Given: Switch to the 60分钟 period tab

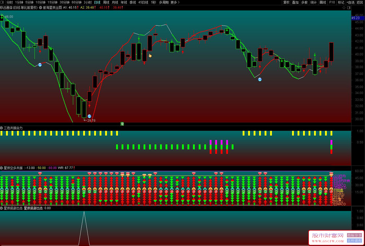Looking at the screenshot, I should (x=77, y=2).
